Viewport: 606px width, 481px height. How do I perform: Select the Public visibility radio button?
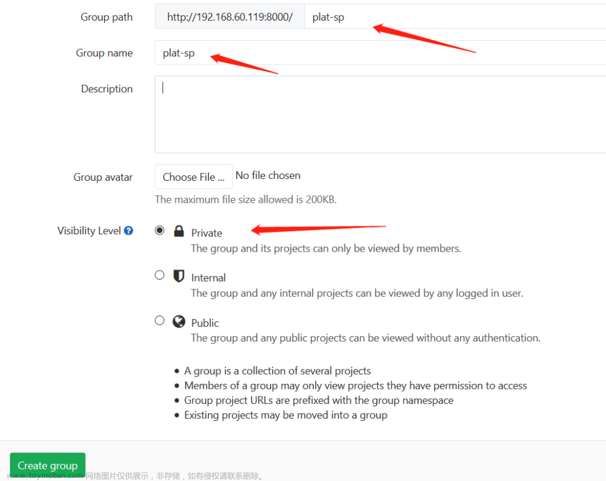click(159, 320)
